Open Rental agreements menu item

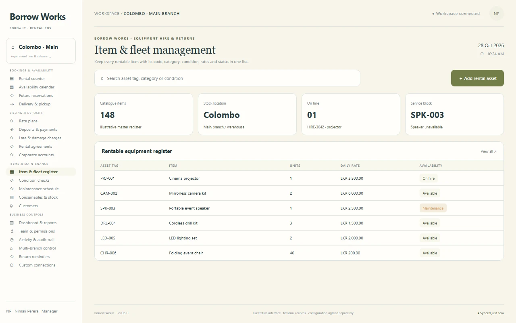(35, 147)
